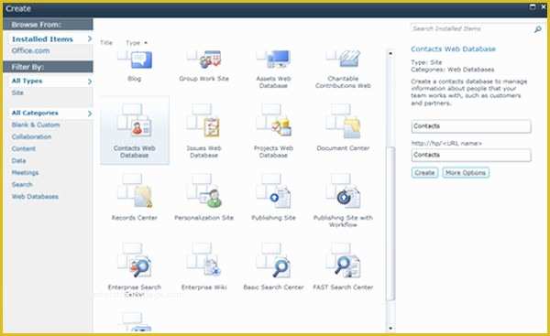
Task: Select the Enterprise Wiki template icon
Action: 203,260
